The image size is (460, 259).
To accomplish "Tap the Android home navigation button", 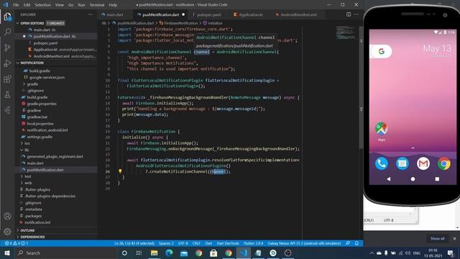I will click(x=413, y=179).
